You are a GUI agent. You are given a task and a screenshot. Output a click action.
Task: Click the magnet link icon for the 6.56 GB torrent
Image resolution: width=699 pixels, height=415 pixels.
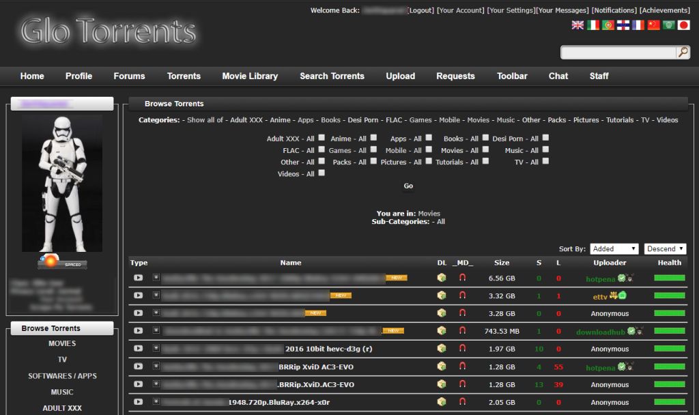coord(462,278)
